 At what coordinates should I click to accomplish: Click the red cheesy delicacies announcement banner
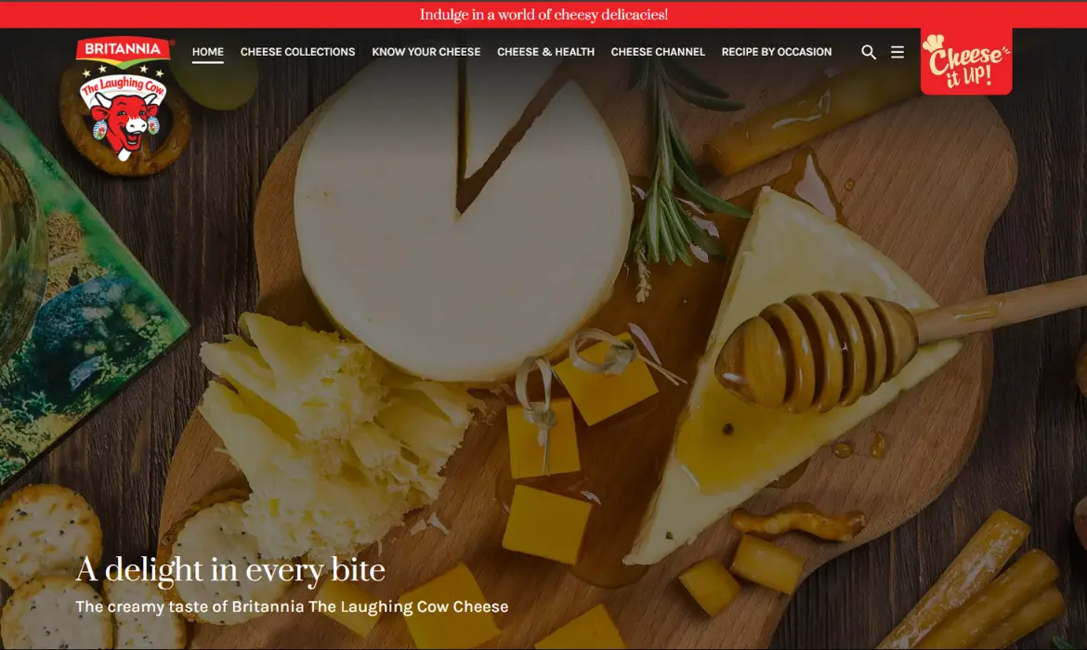(x=543, y=15)
